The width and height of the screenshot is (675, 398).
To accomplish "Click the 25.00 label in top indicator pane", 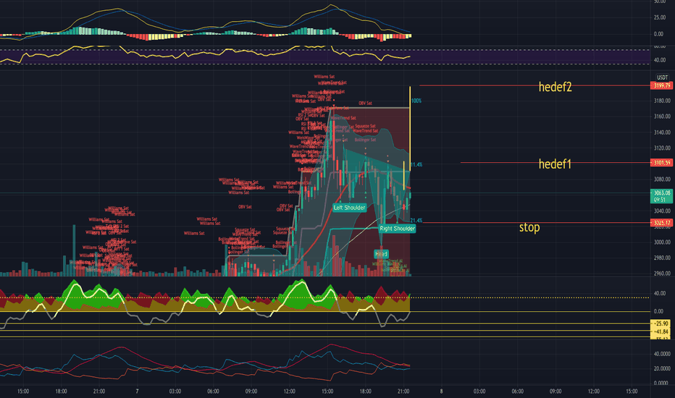I will 659,17.
